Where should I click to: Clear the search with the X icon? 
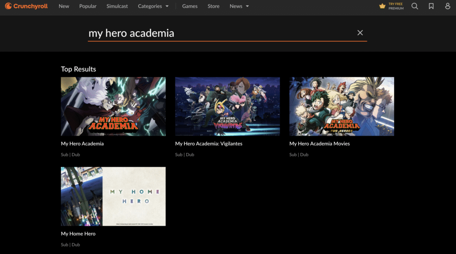coord(360,33)
